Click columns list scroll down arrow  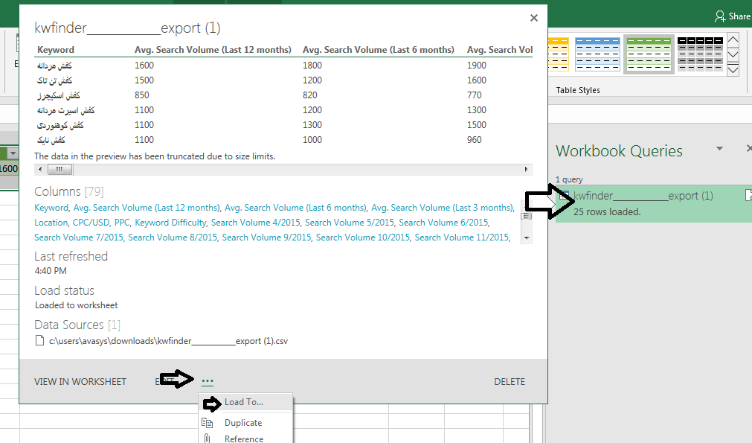[x=527, y=238]
